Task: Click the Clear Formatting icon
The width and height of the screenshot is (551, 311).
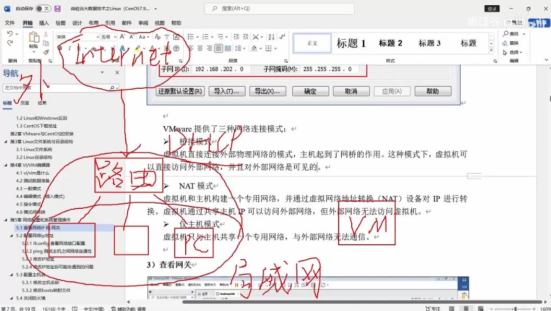Action: (x=158, y=37)
